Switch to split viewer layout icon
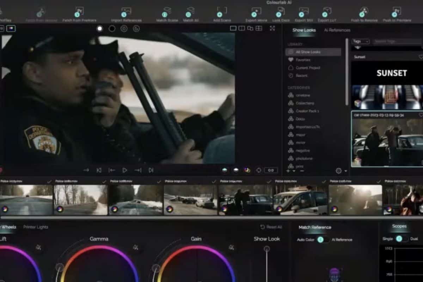Viewport: 423px width, 282px height. (242, 28)
